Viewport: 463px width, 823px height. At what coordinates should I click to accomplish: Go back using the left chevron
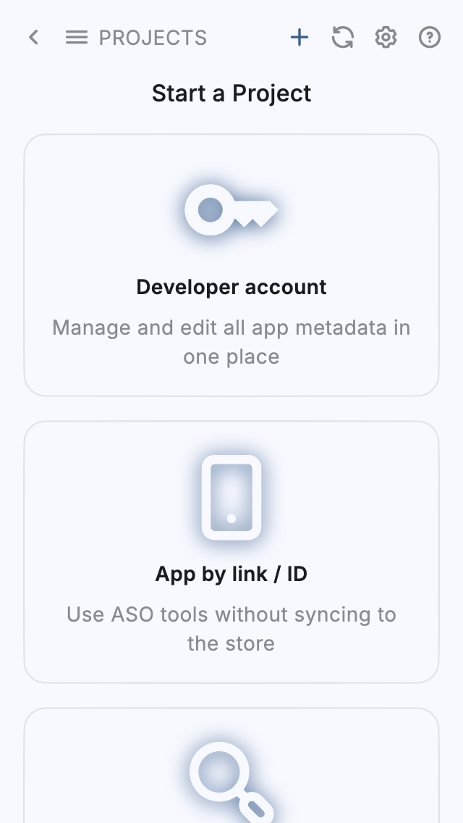click(x=33, y=38)
